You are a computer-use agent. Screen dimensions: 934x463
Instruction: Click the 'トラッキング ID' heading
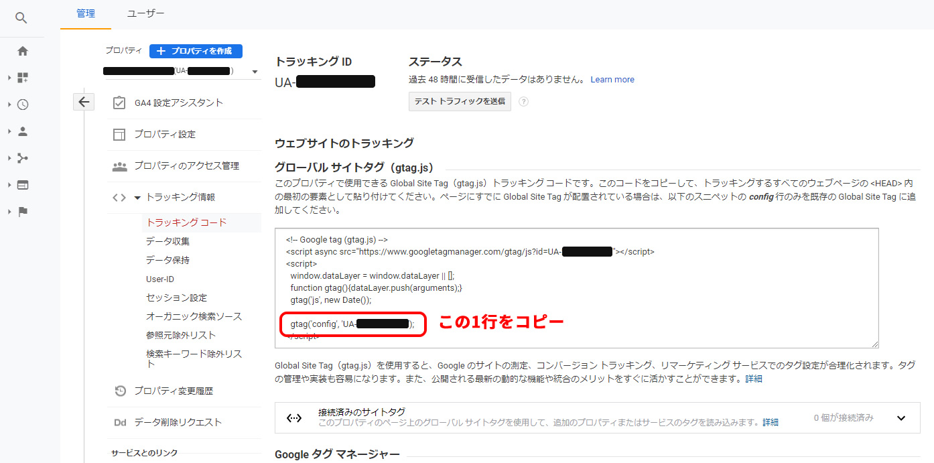point(314,62)
